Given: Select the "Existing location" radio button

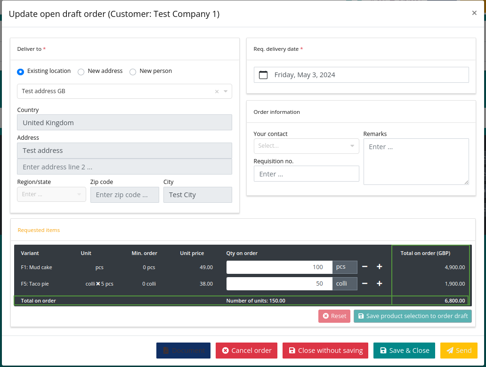Looking at the screenshot, I should pyautogui.click(x=20, y=71).
